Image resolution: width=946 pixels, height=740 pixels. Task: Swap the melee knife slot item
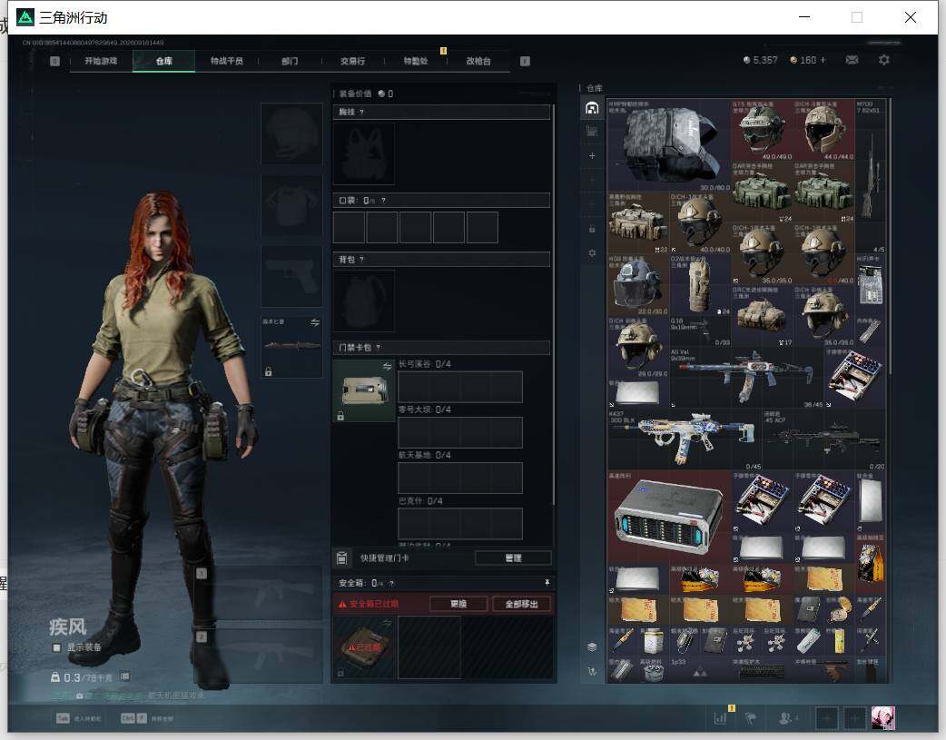pyautogui.click(x=315, y=322)
